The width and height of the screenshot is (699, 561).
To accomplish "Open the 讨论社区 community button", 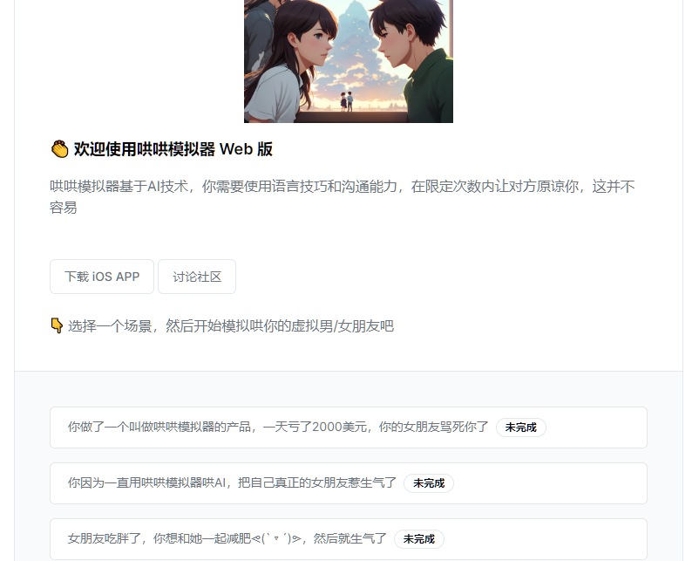I will point(197,277).
